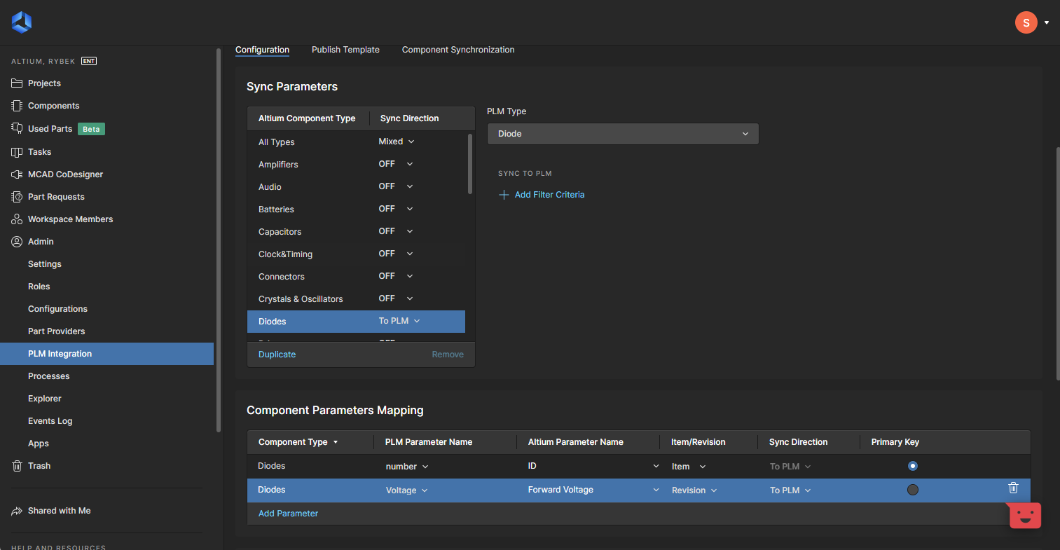Open Crystals & Oscillators sync direction dropdown

pyautogui.click(x=396, y=298)
